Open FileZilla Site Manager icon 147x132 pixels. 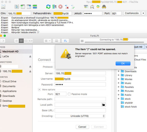[3, 7]
